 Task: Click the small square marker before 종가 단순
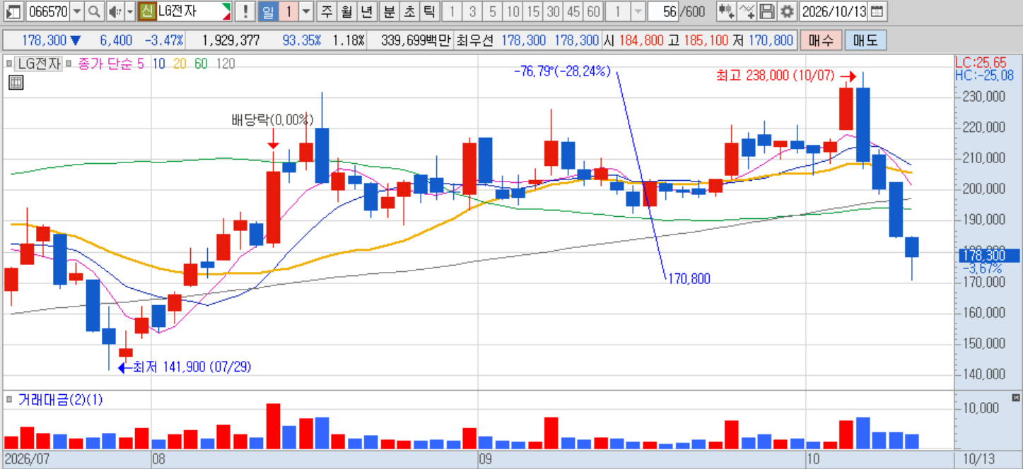point(69,64)
